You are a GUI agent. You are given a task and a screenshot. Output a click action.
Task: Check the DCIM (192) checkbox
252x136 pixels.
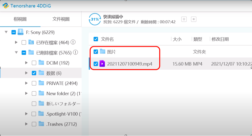pyautogui.click(x=34, y=63)
